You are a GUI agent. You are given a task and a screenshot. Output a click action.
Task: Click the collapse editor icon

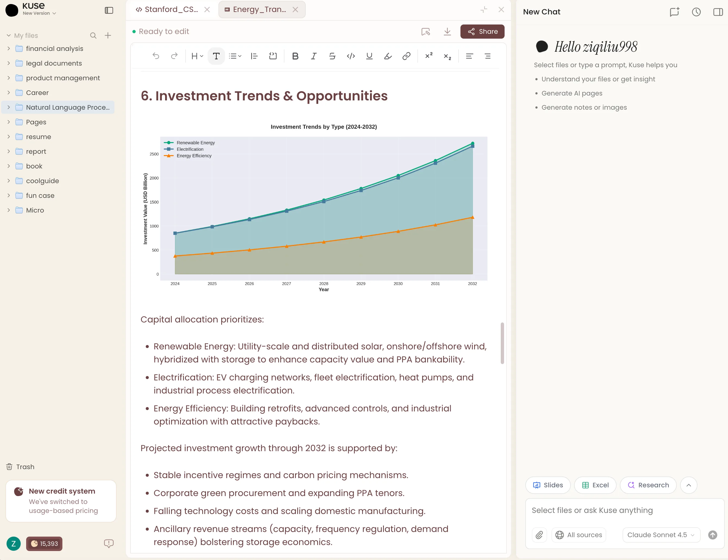point(484,9)
